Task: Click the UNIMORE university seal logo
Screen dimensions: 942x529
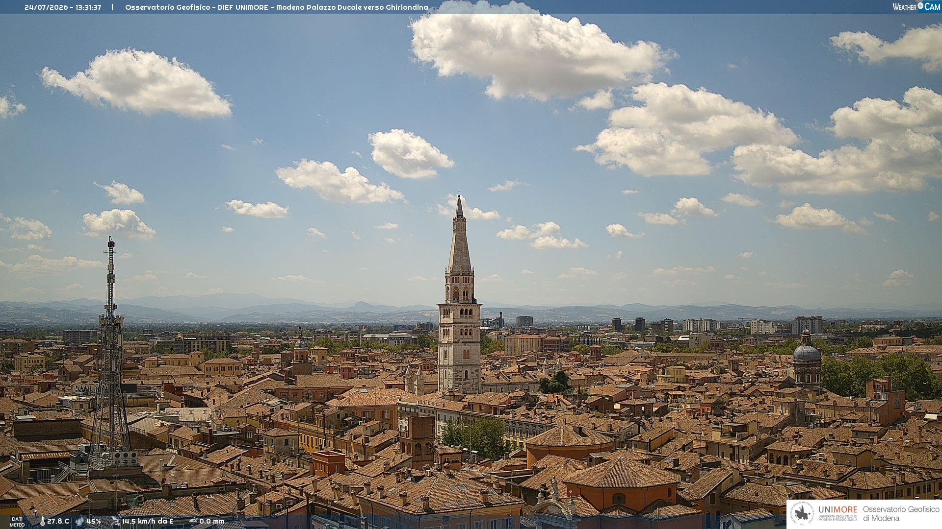Action: [802, 514]
